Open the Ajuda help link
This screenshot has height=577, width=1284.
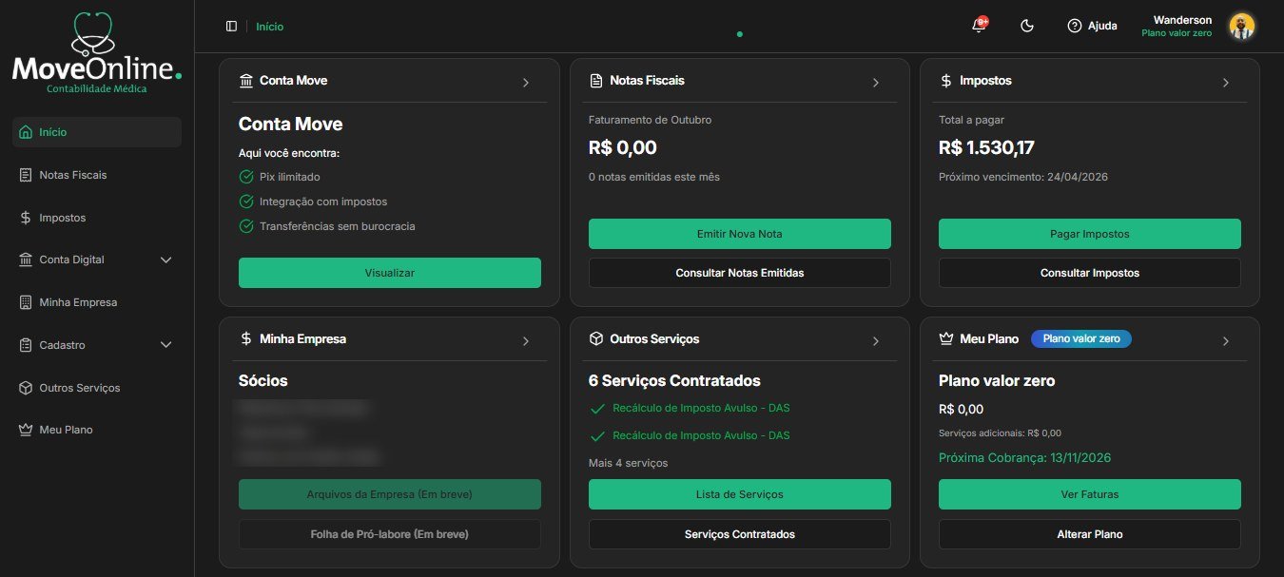click(x=1092, y=27)
